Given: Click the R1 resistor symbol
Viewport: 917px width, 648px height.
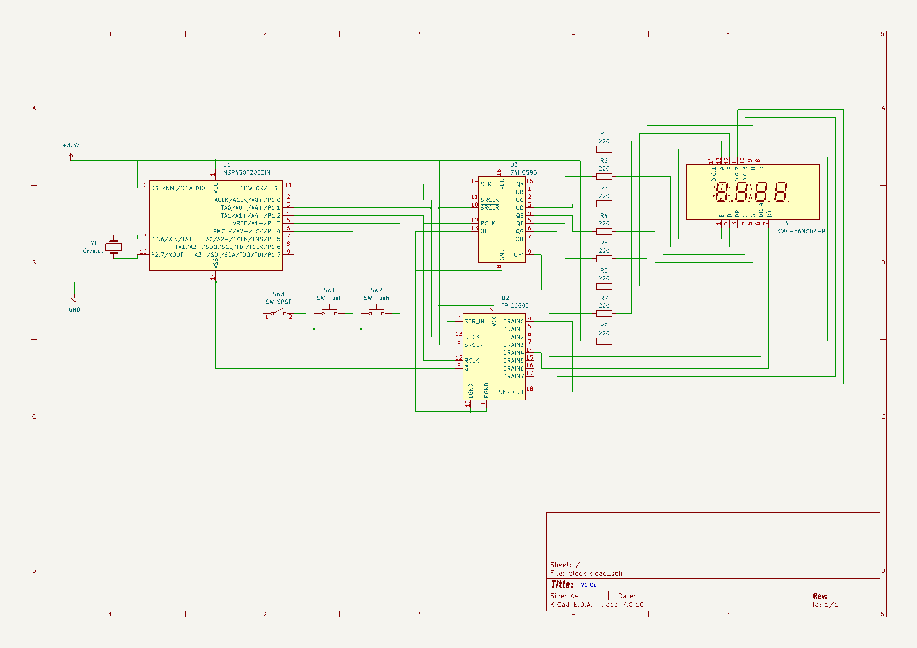Looking at the screenshot, I should pyautogui.click(x=604, y=149).
